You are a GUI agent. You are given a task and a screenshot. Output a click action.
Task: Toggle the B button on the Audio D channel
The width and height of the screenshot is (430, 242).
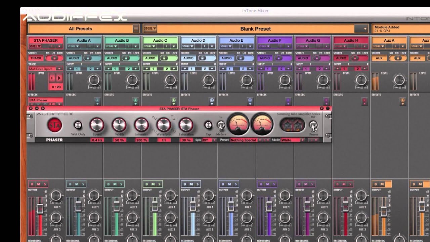[184, 184]
